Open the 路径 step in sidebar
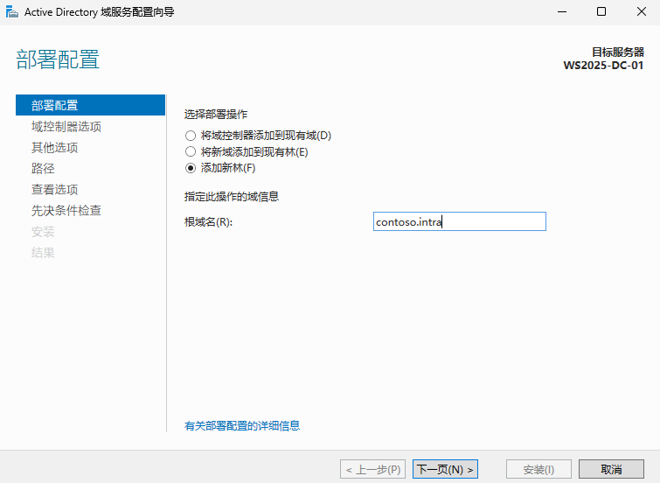 43,168
